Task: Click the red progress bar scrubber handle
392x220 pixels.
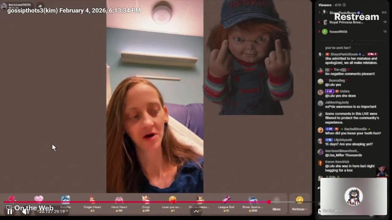Action: pyautogui.click(x=269, y=202)
